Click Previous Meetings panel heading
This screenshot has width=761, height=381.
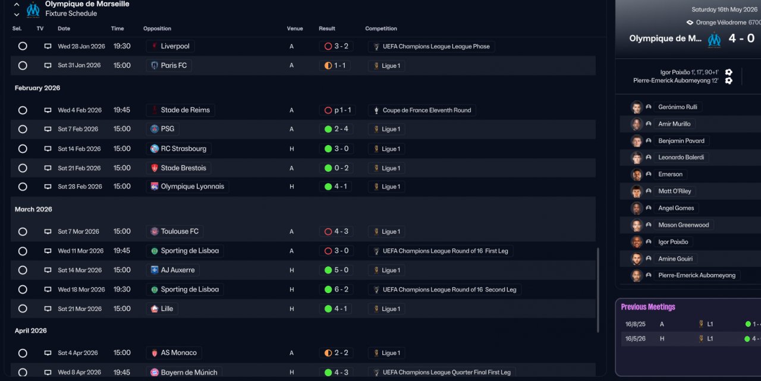tap(648, 307)
